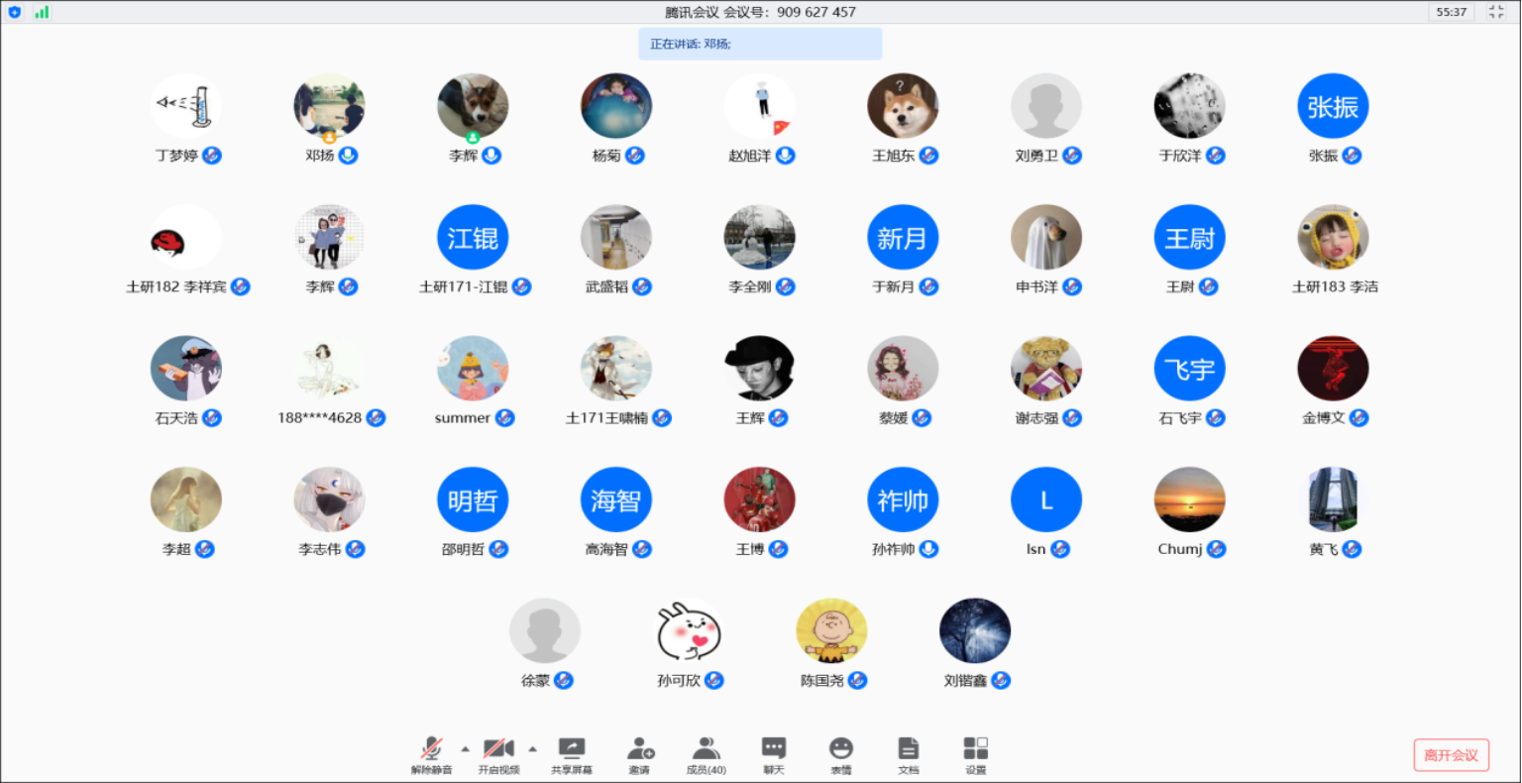
Task: Click the 正在讲话 speaker banner
Action: tap(759, 44)
